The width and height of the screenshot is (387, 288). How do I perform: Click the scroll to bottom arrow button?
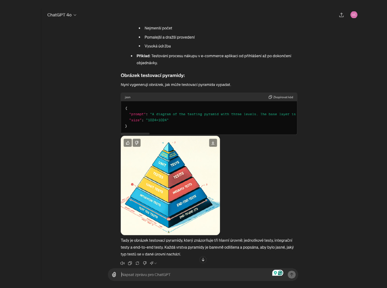(203, 260)
